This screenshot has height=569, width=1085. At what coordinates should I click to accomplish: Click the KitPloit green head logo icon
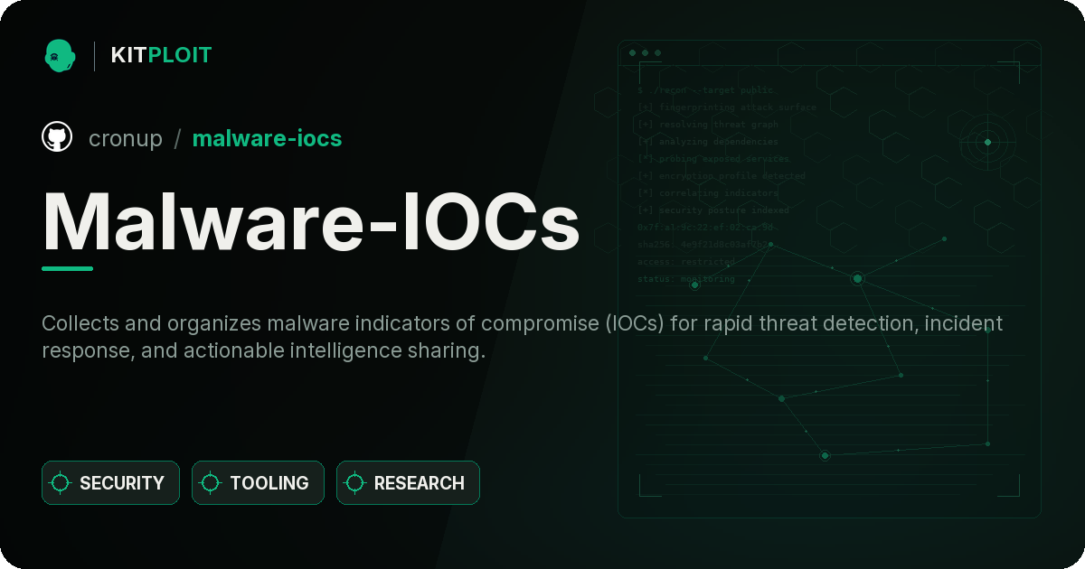point(60,55)
